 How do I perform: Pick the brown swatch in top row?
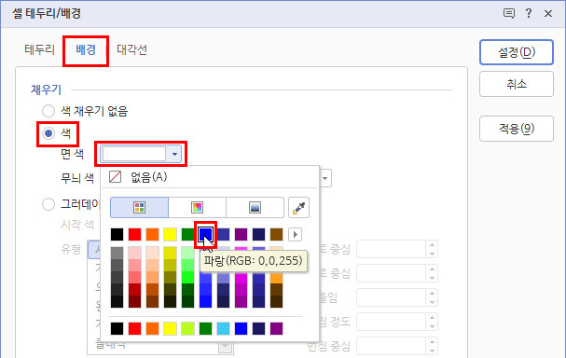click(277, 235)
